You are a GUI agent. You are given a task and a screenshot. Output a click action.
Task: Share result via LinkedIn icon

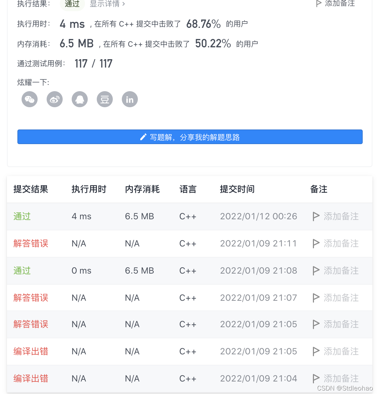(130, 99)
